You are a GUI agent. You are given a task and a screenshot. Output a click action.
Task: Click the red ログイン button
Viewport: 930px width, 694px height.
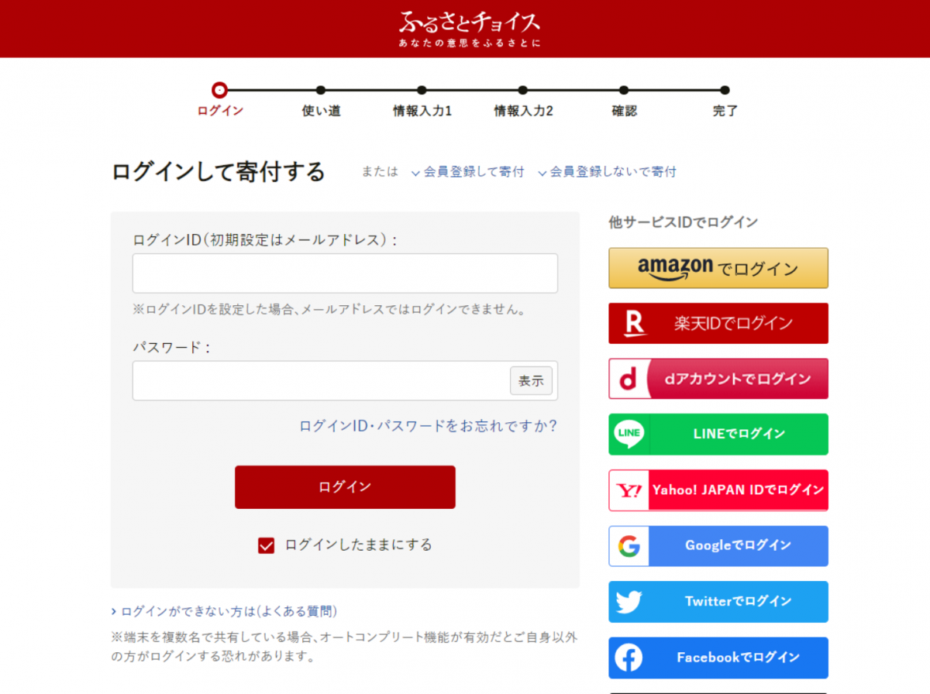[345, 487]
